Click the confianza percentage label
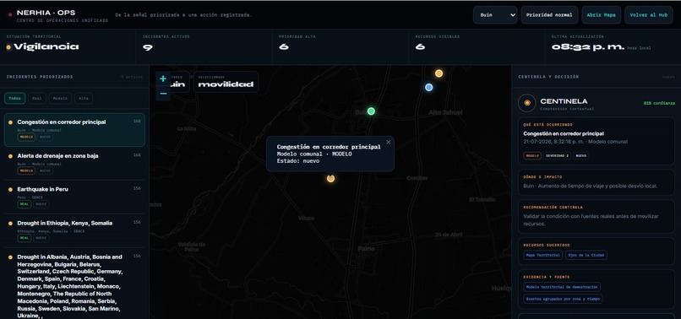This screenshot has width=681, height=319. tap(659, 103)
